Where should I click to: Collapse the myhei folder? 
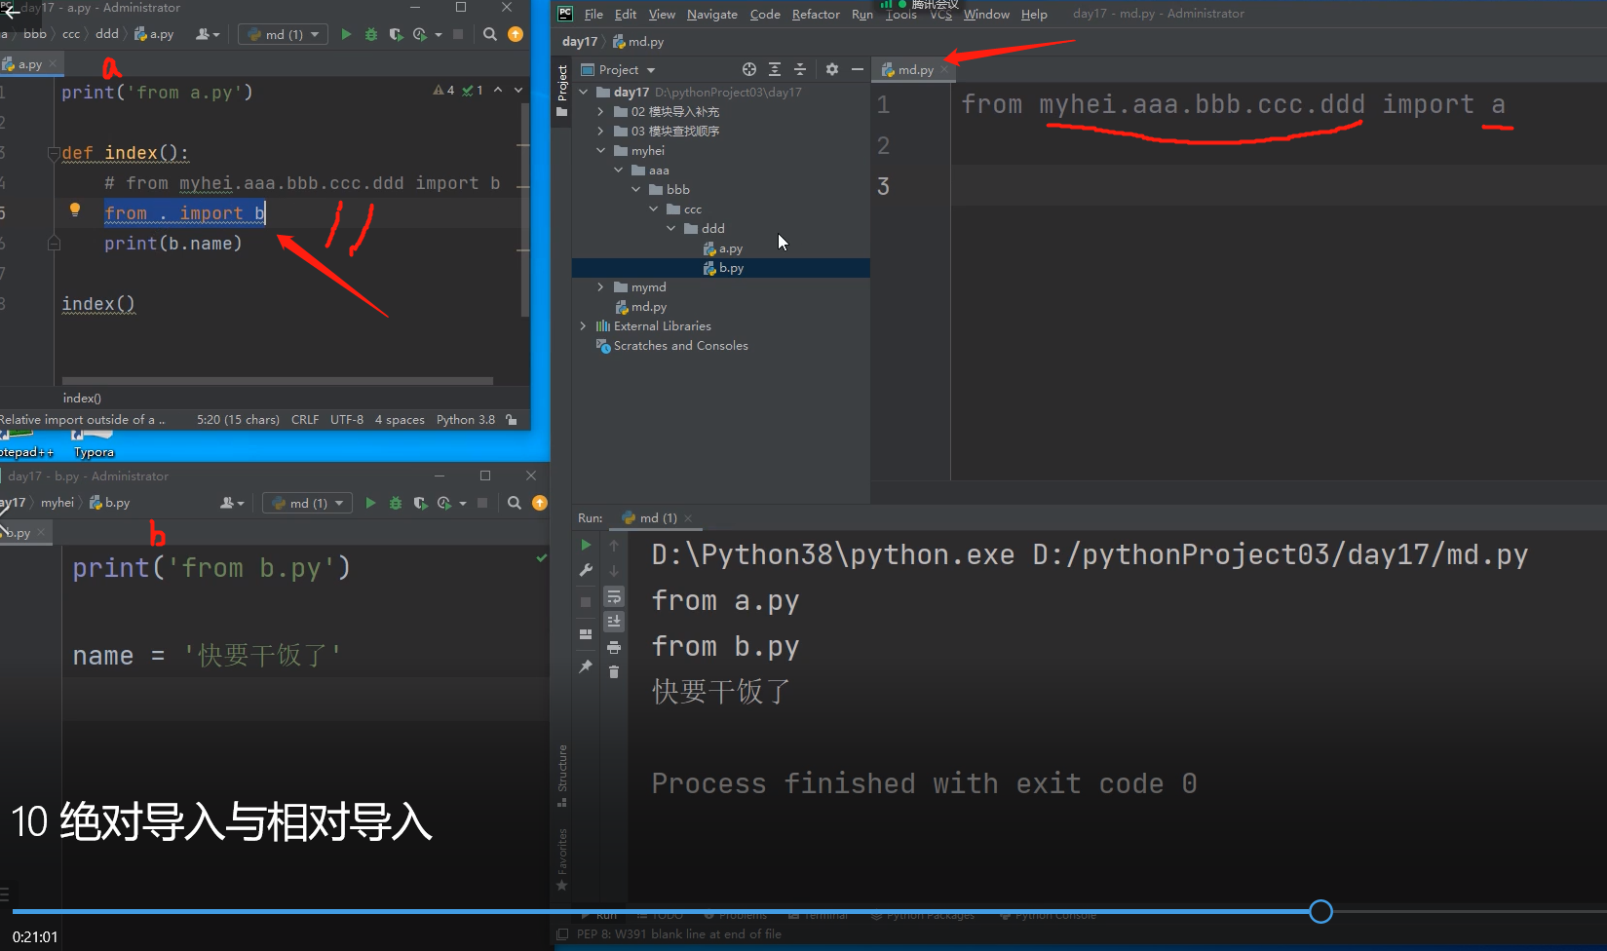(601, 151)
